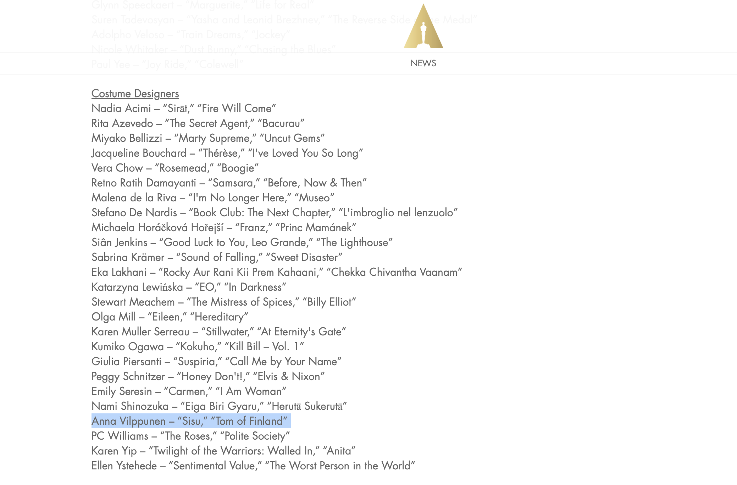
Task: Select the Nadia Acimi line
Action: (x=184, y=108)
